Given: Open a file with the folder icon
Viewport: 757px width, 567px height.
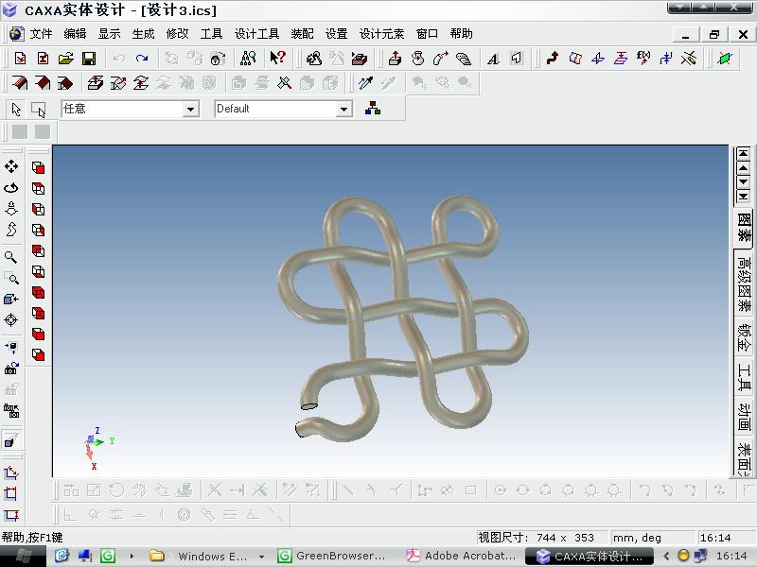Looking at the screenshot, I should click(66, 59).
